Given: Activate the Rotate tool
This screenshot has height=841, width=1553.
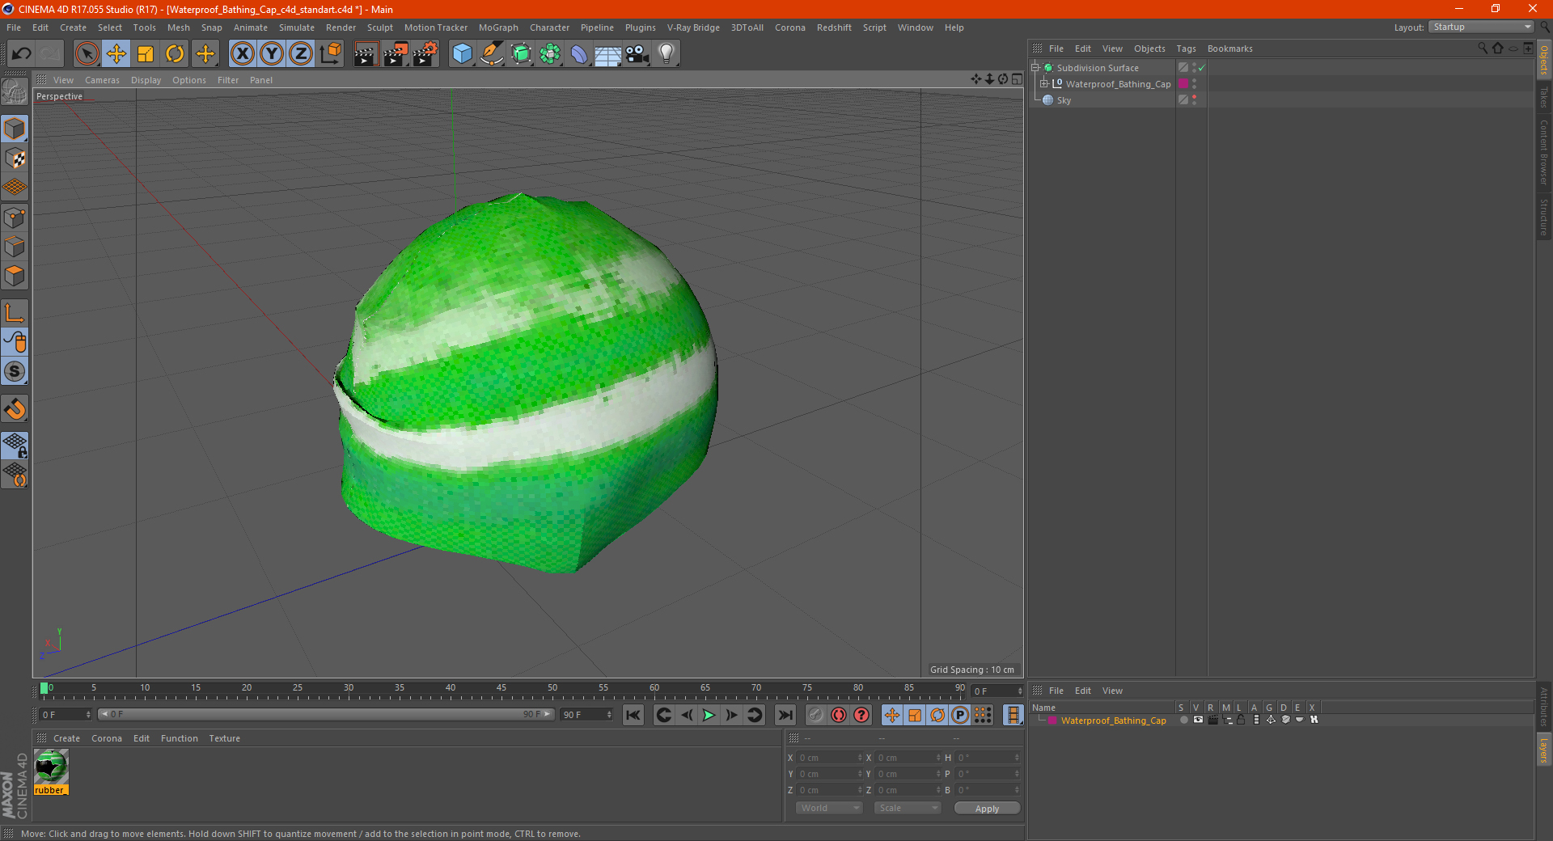Looking at the screenshot, I should click(x=175, y=54).
